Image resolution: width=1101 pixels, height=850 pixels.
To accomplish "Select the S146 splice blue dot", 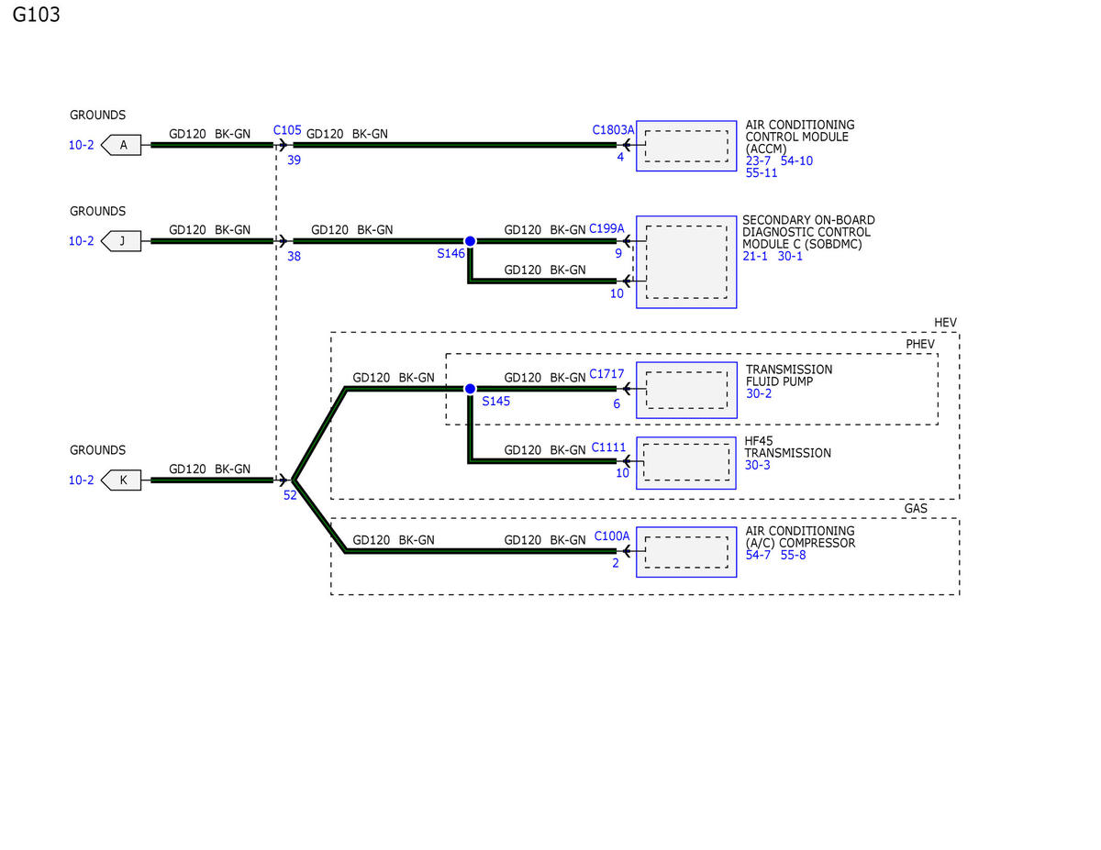I will pyautogui.click(x=470, y=241).
